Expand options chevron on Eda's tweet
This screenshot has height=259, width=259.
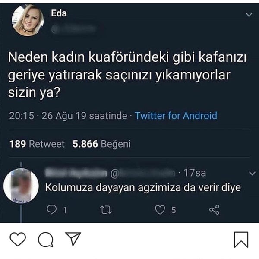tap(249, 15)
